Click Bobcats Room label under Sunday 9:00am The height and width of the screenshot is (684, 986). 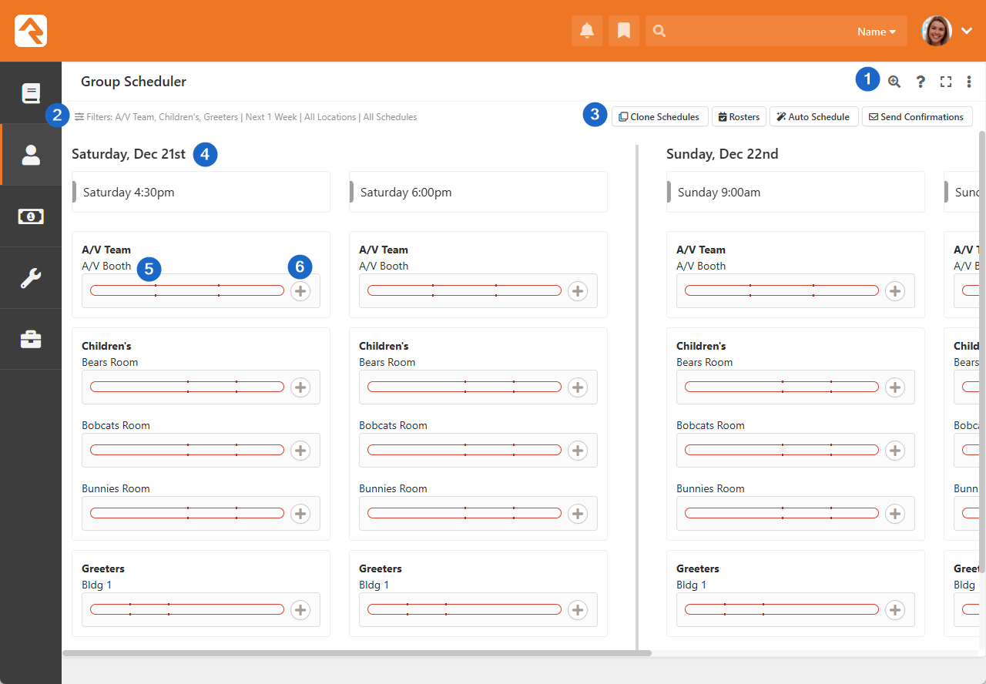pos(710,425)
